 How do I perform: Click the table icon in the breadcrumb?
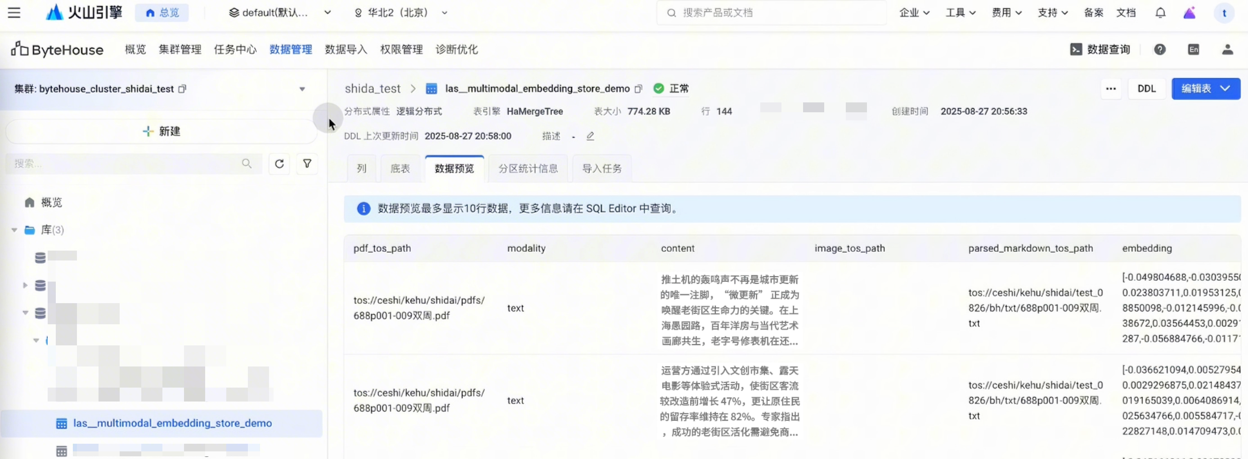[431, 89]
